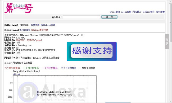Click the 查询 button

pos(109,17)
